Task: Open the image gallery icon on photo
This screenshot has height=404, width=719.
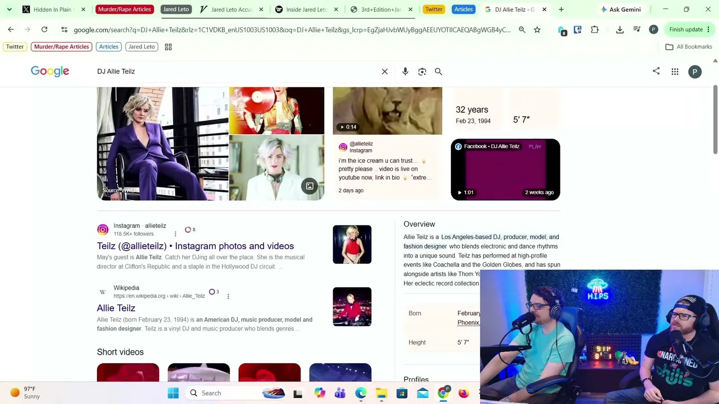Action: point(310,186)
